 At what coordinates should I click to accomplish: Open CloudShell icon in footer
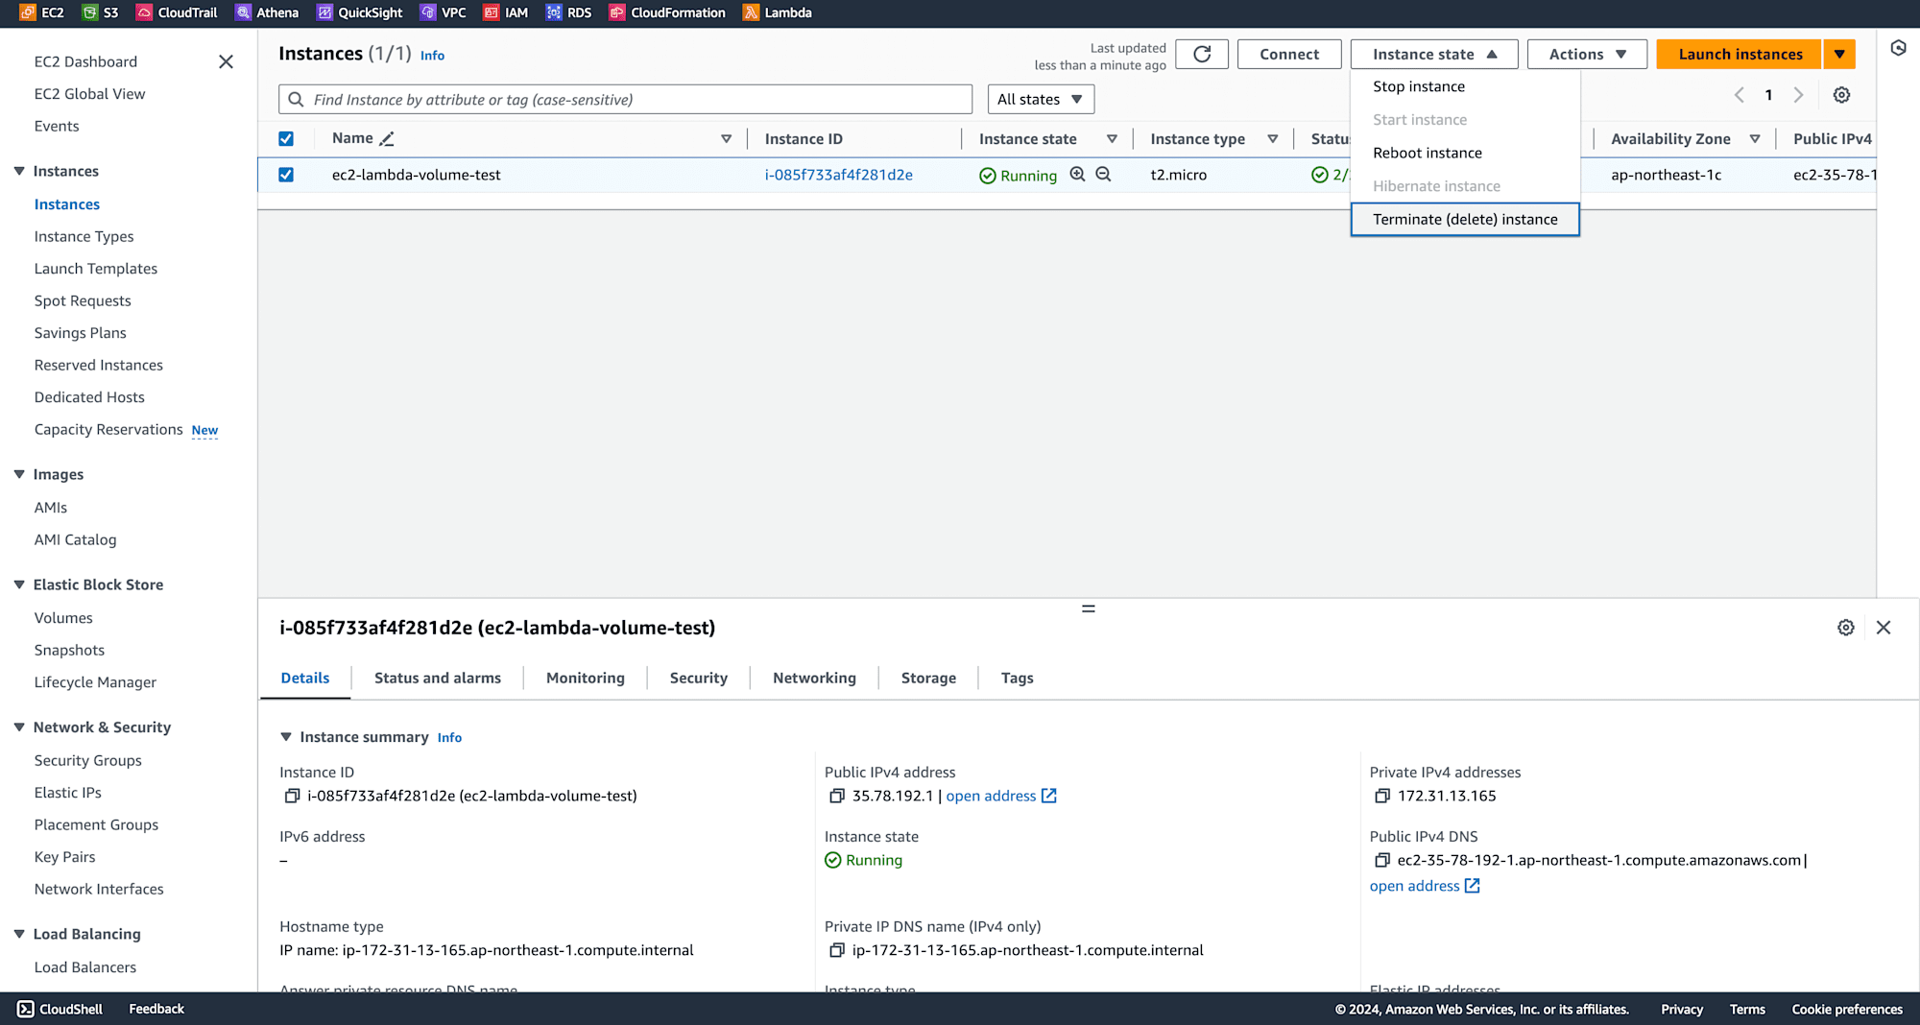pyautogui.click(x=26, y=1009)
